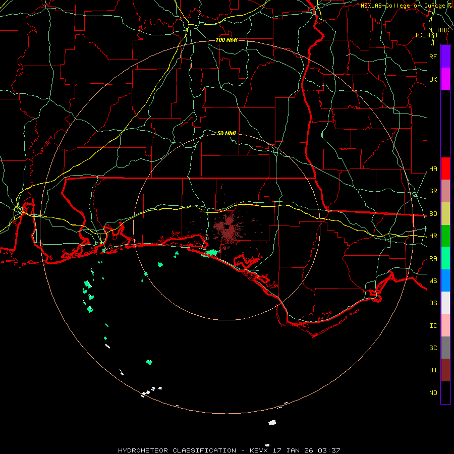Click the WS legend label
Image resolution: width=454 pixels, height=454 pixels.
pyautogui.click(x=433, y=280)
